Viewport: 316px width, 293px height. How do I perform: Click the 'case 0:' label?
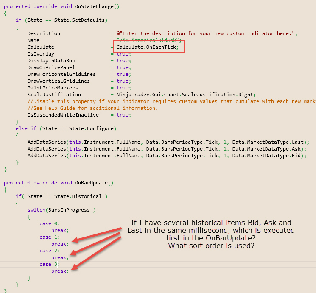[50, 224]
